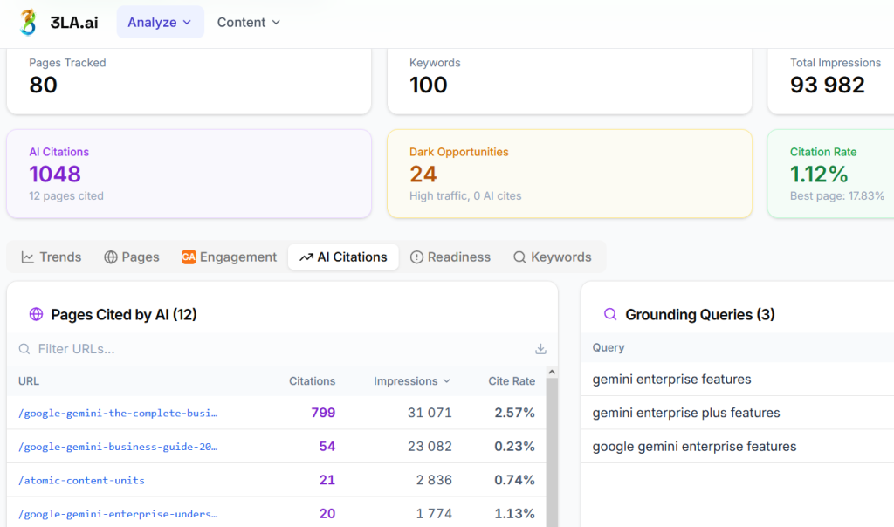Click the 31 071 impressions cell

point(430,413)
